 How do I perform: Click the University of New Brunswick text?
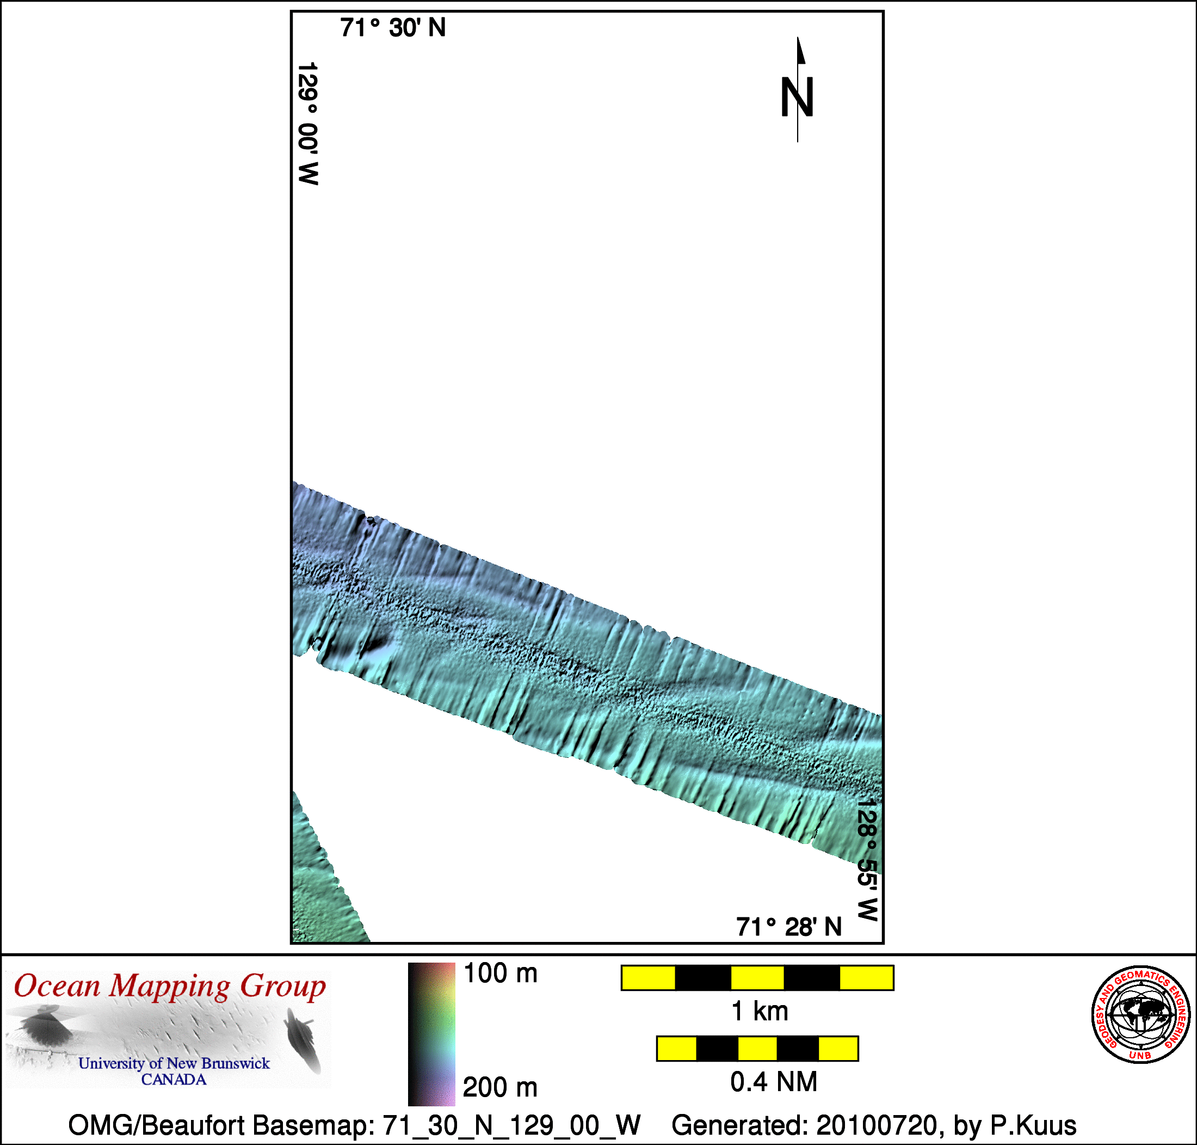174,1063
